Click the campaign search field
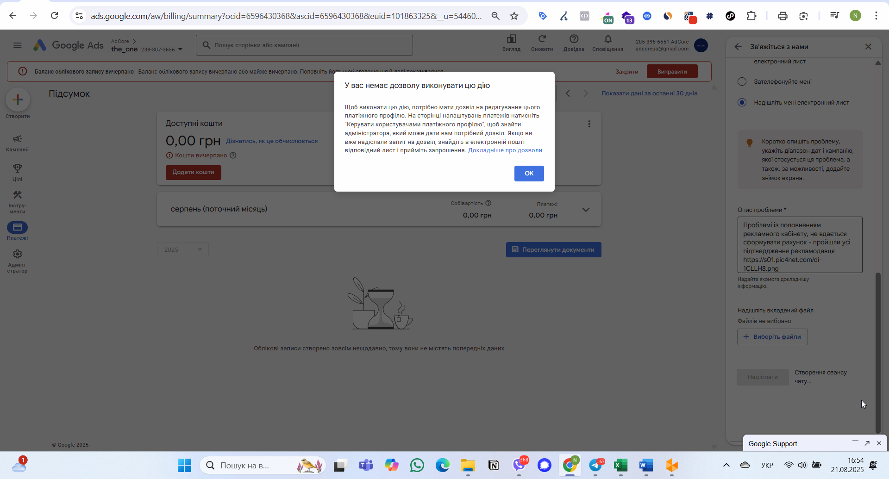 coord(304,45)
